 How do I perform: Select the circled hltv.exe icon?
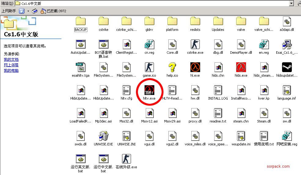pyautogui.click(x=149, y=90)
